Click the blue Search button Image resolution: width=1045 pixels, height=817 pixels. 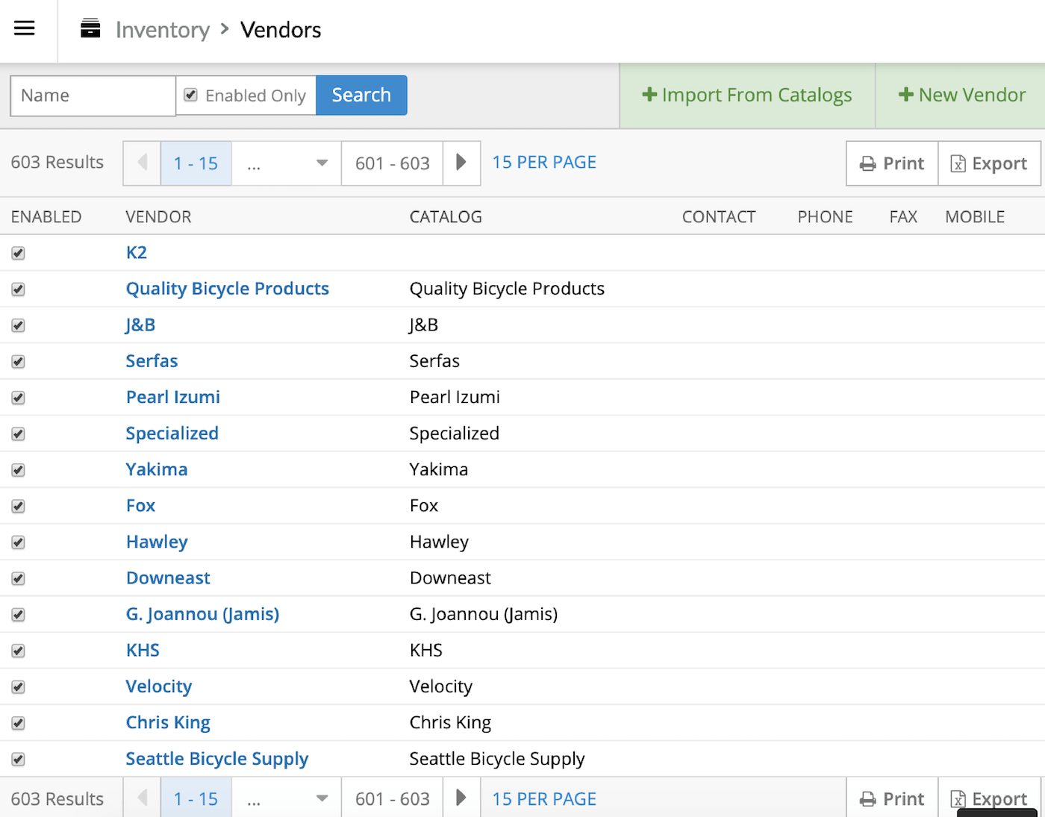click(361, 96)
